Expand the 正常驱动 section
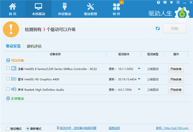Image resolution: width=193 pixels, height=132 pixels. pos(8,98)
